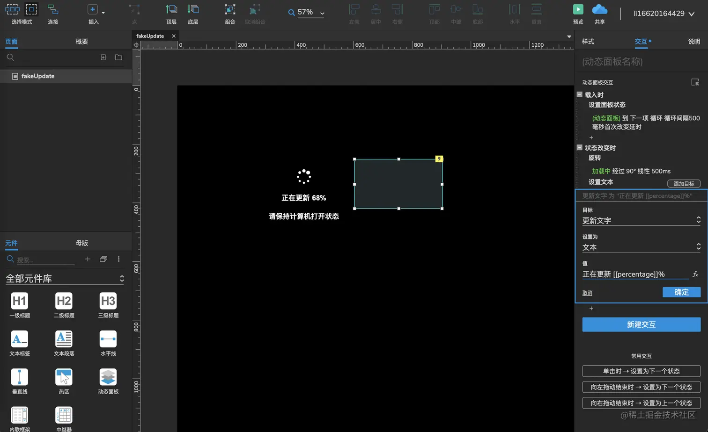Select the 选择模式 selection mode tool

click(x=22, y=14)
